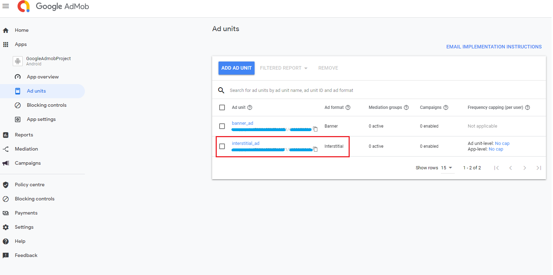553x275 pixels.
Task: Click 'Banner' ad format cell
Action: (331, 126)
